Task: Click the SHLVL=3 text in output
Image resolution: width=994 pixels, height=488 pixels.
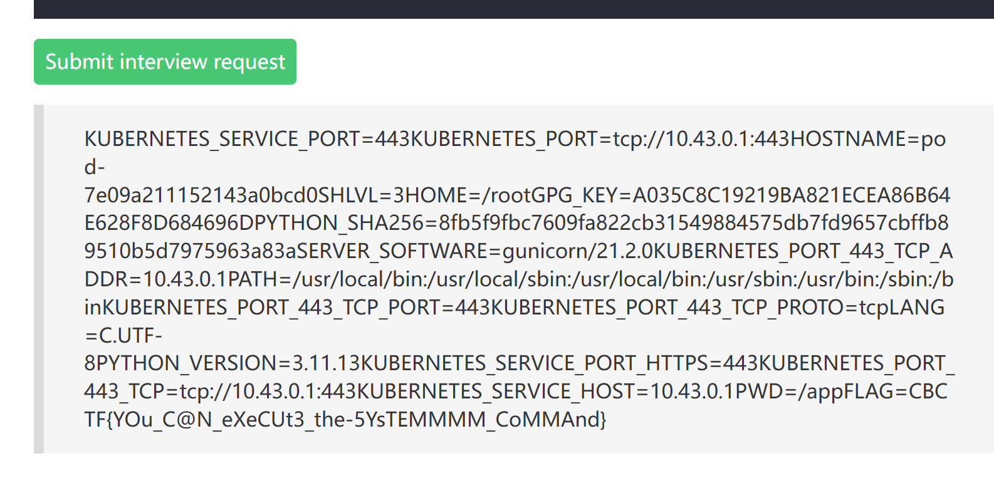Action: click(355, 195)
